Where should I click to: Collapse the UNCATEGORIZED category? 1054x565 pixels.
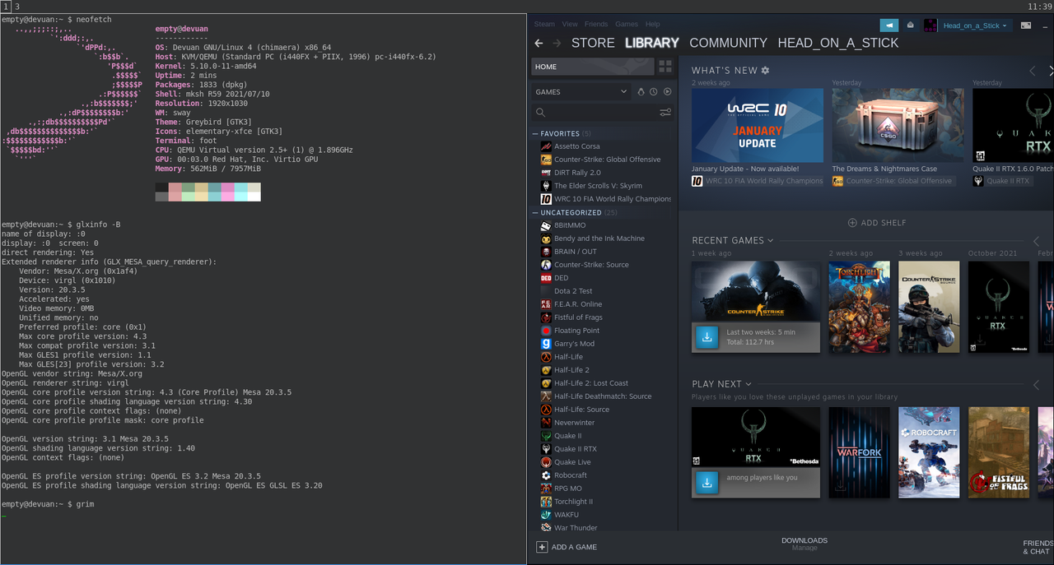(535, 212)
